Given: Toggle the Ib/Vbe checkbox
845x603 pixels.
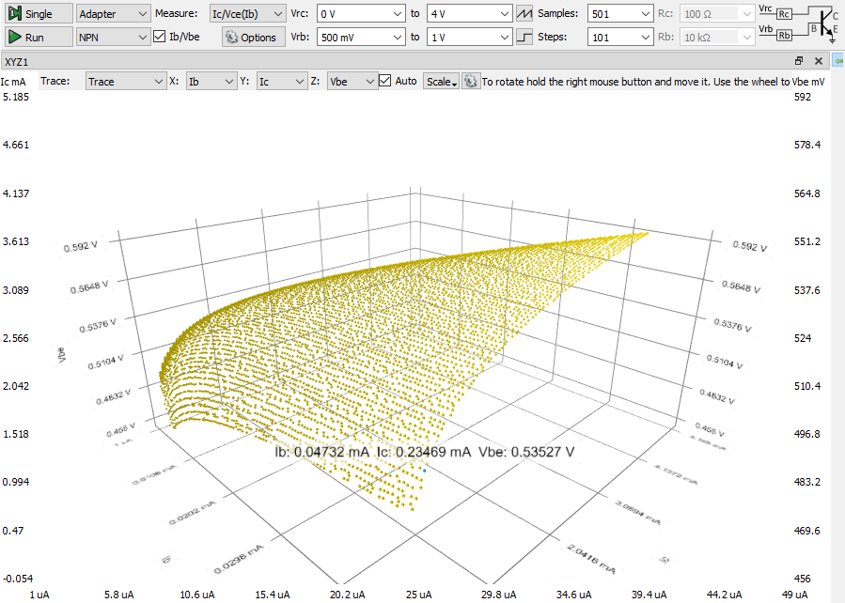Looking at the screenshot, I should [x=160, y=37].
